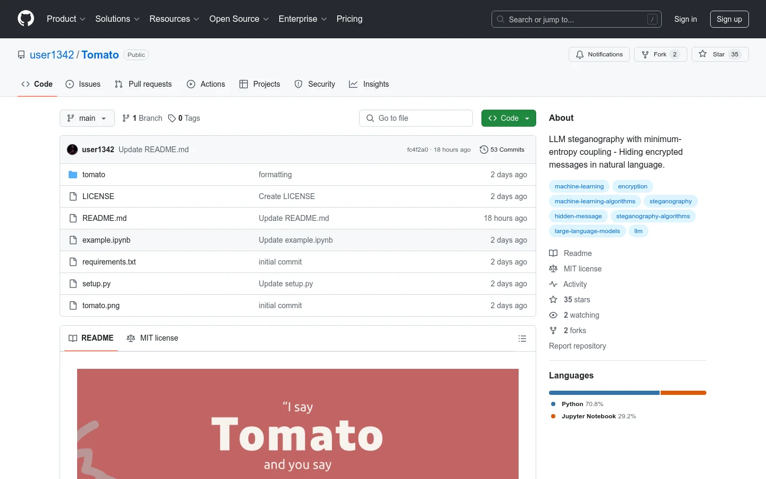This screenshot has height=479, width=766.
Task: Open the requirements.txt file link
Action: [x=109, y=262]
